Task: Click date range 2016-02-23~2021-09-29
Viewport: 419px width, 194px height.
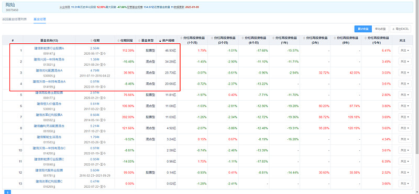Action: (95, 176)
